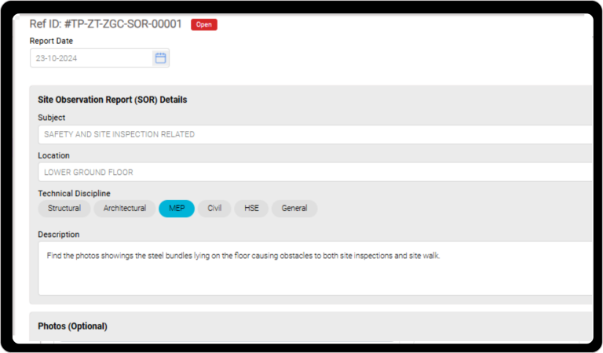
Task: Click the Subject label
Action: (52, 118)
